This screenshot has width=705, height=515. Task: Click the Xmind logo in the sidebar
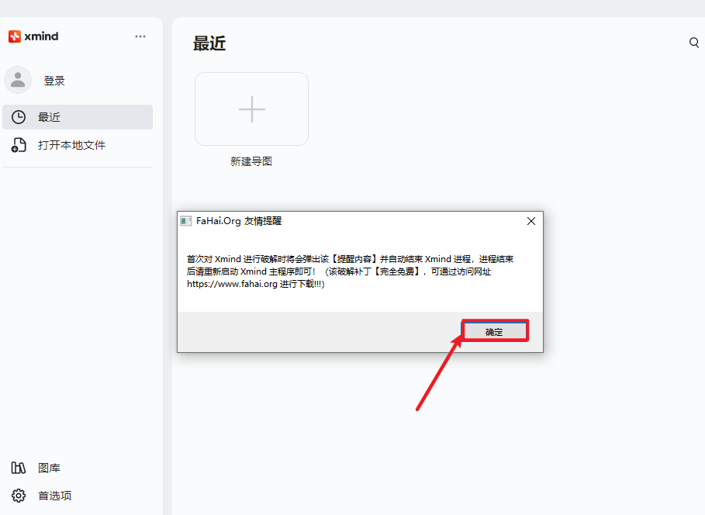pyautogui.click(x=33, y=36)
